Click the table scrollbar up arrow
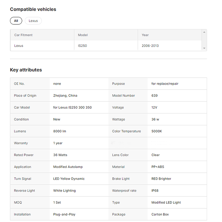The width and height of the screenshot is (222, 222). (x=204, y=32)
